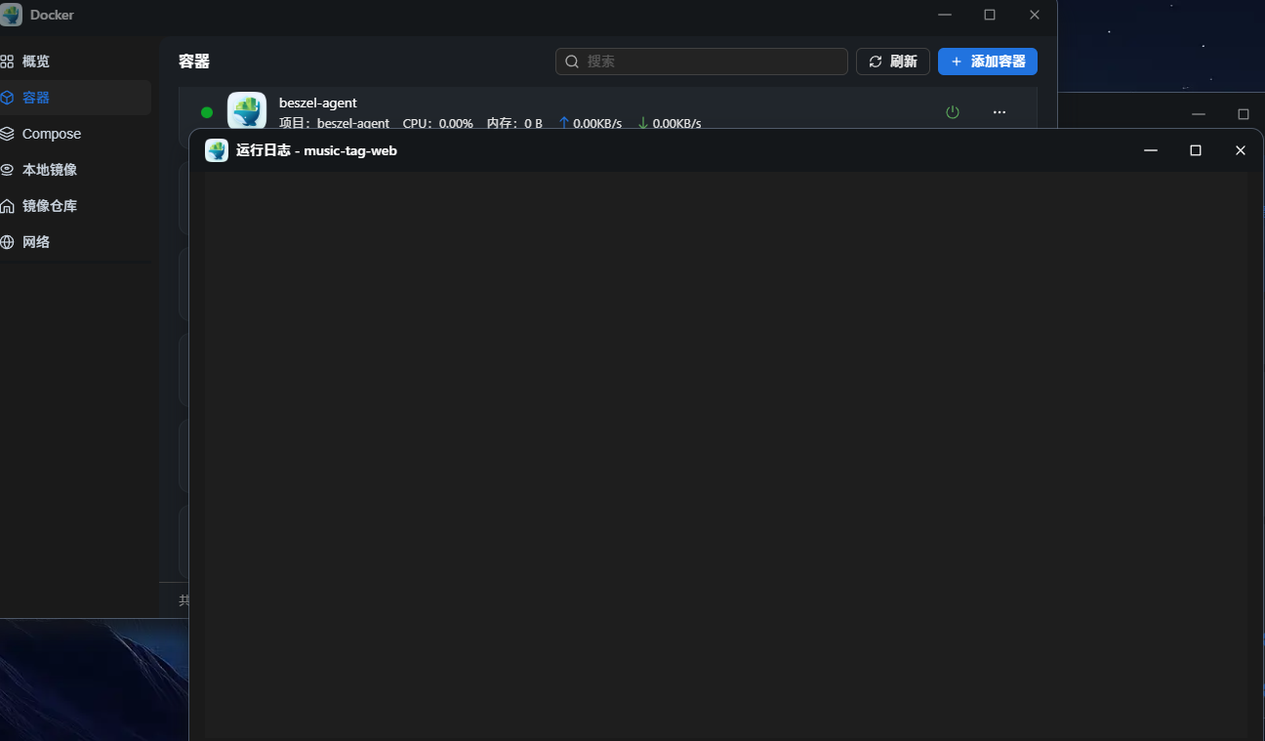This screenshot has height=741, width=1265.
Task: Click the 内存: 0 B value
Action: click(x=514, y=123)
